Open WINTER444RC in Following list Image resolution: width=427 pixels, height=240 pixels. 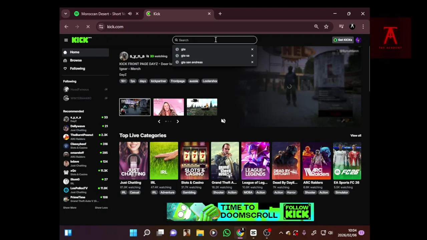pyautogui.click(x=85, y=98)
